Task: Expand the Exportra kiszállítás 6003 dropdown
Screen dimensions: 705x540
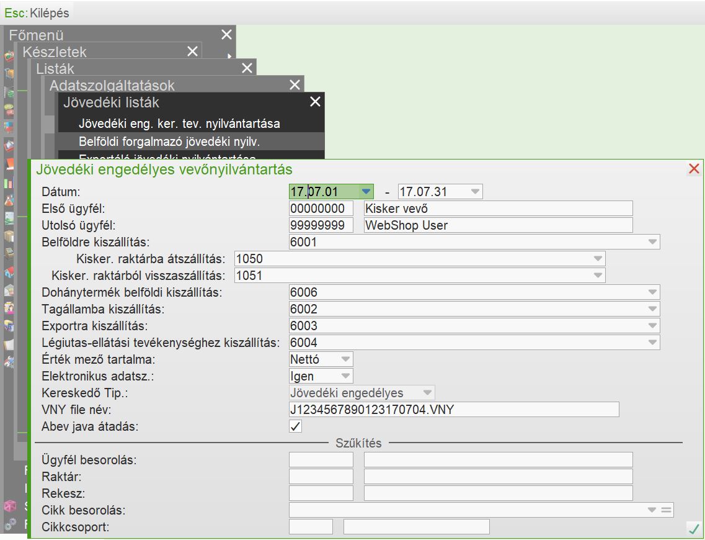Action: [x=652, y=326]
